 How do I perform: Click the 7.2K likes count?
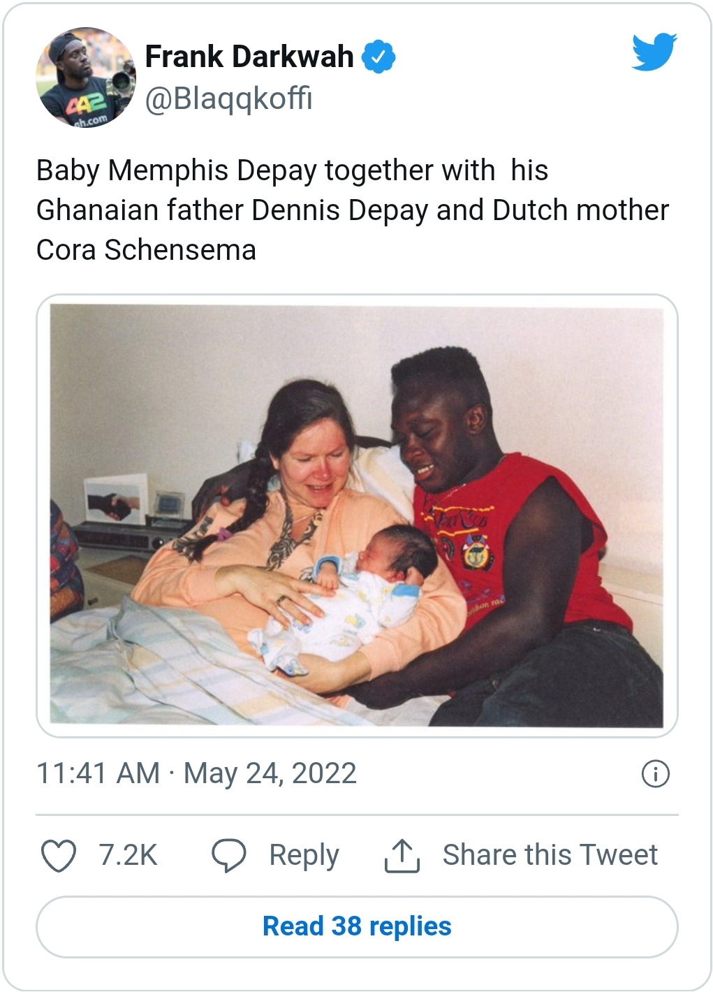(x=128, y=855)
